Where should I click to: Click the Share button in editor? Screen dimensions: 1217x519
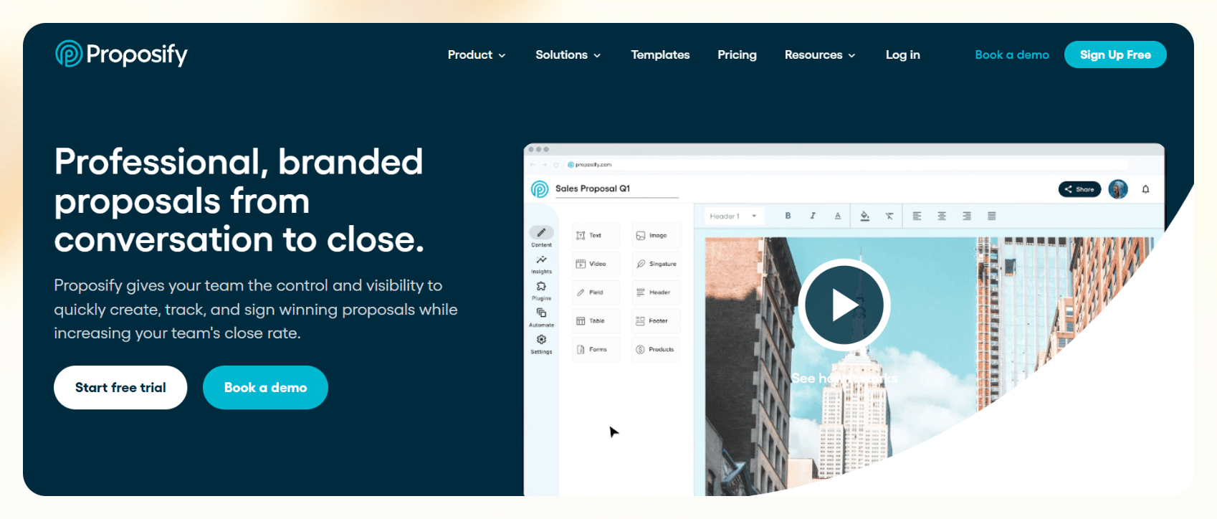[x=1079, y=189]
